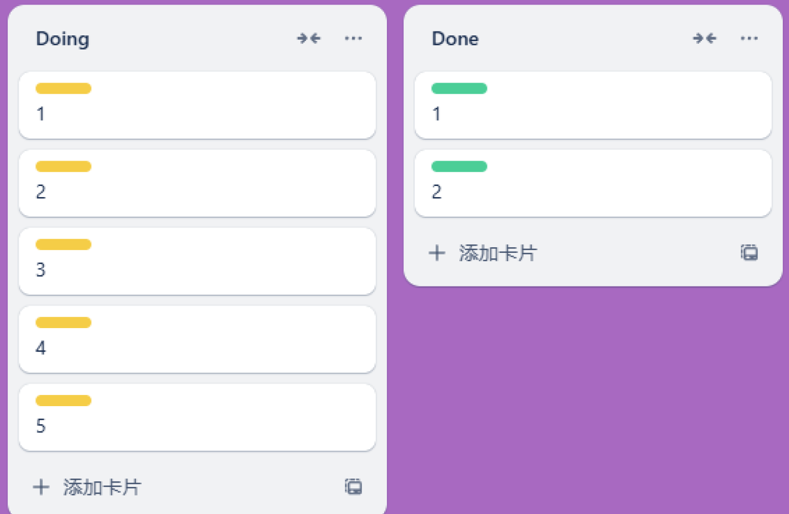
Task: Collapse the Done list
Action: click(x=704, y=38)
